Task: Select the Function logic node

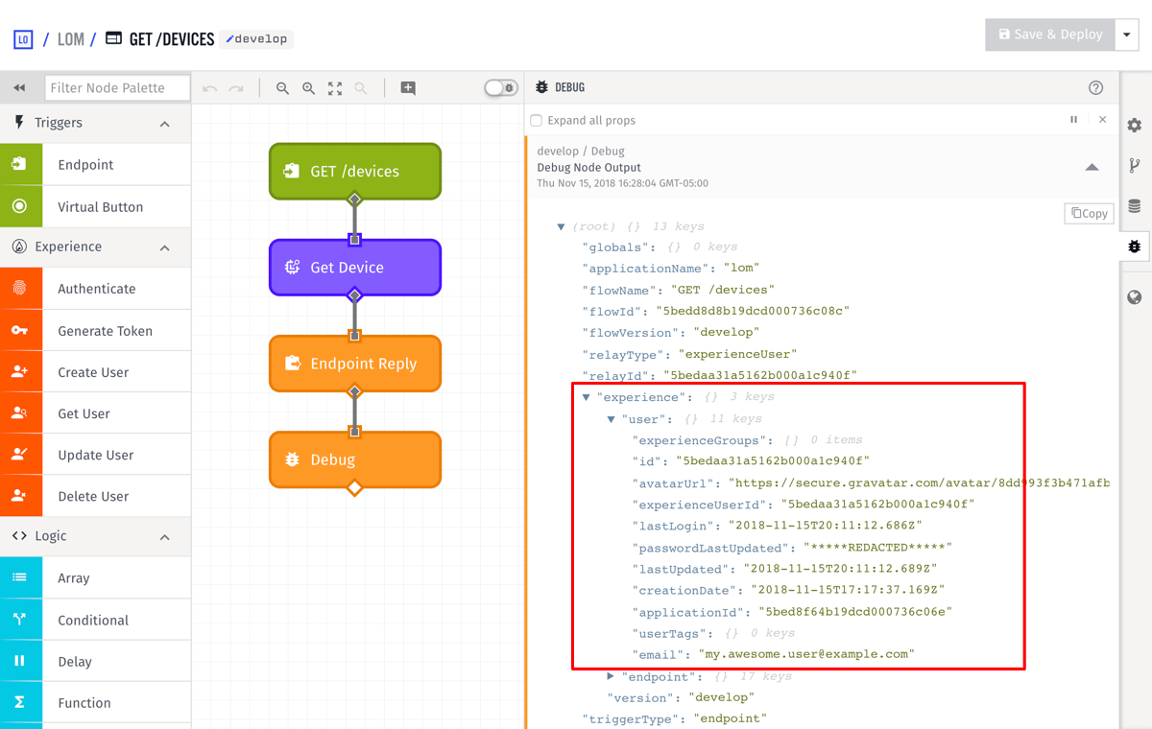Action: click(95, 702)
